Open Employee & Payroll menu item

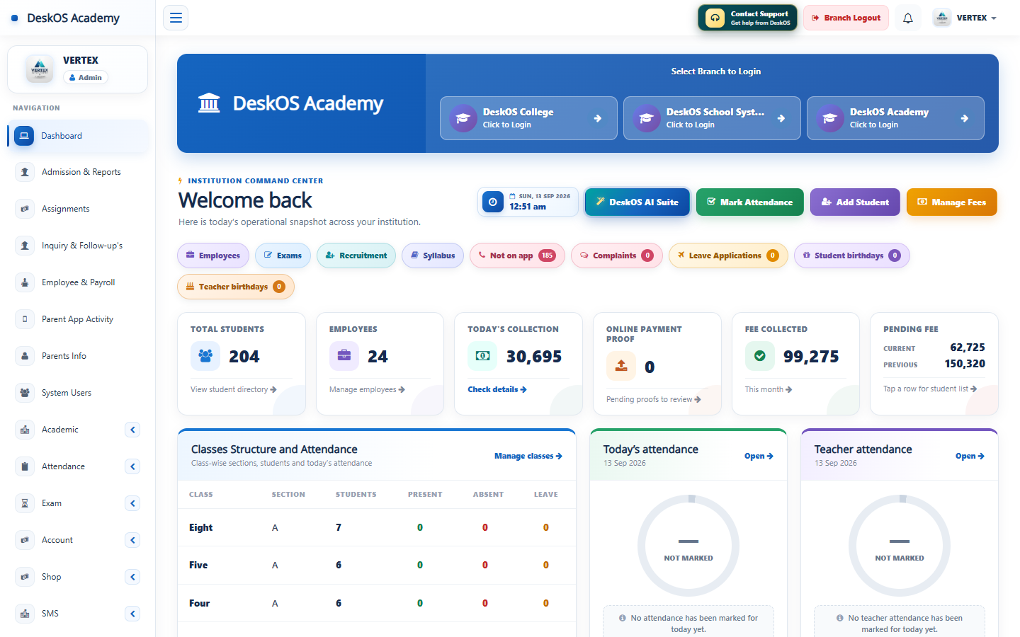[x=79, y=282]
